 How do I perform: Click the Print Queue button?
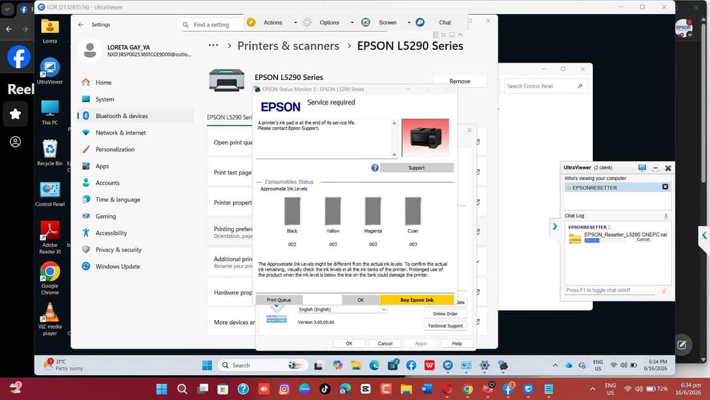278,300
